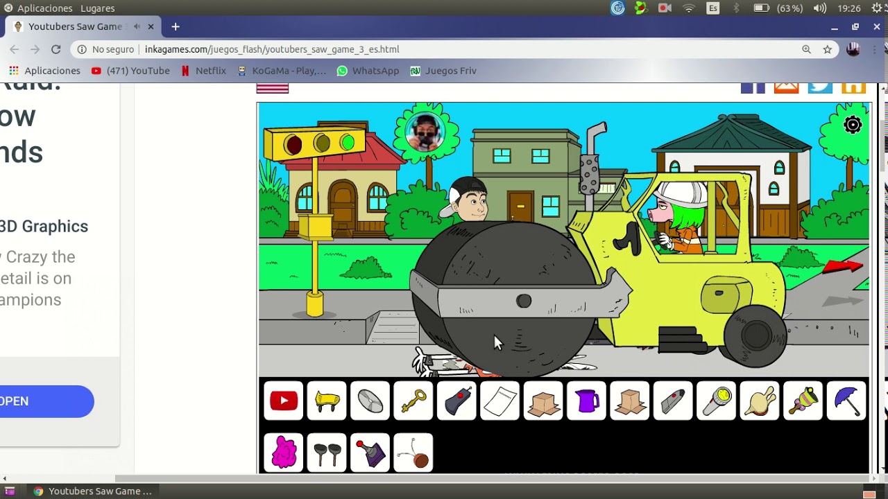Screen dimensions: 888x499
Task: Open the zoom magnifier in address bar
Action: pyautogui.click(x=806, y=49)
